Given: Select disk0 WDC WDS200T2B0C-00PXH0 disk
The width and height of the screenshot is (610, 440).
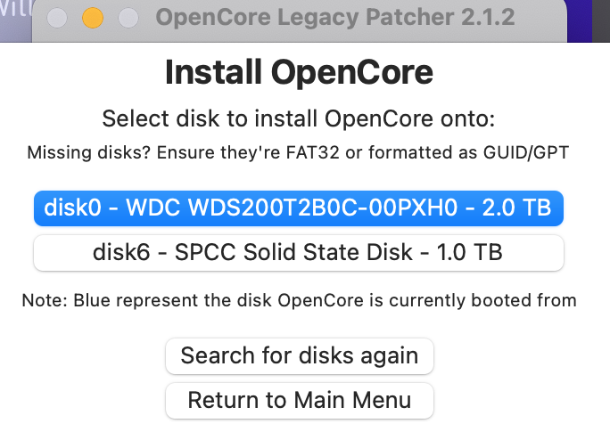Looking at the screenshot, I should tap(299, 208).
